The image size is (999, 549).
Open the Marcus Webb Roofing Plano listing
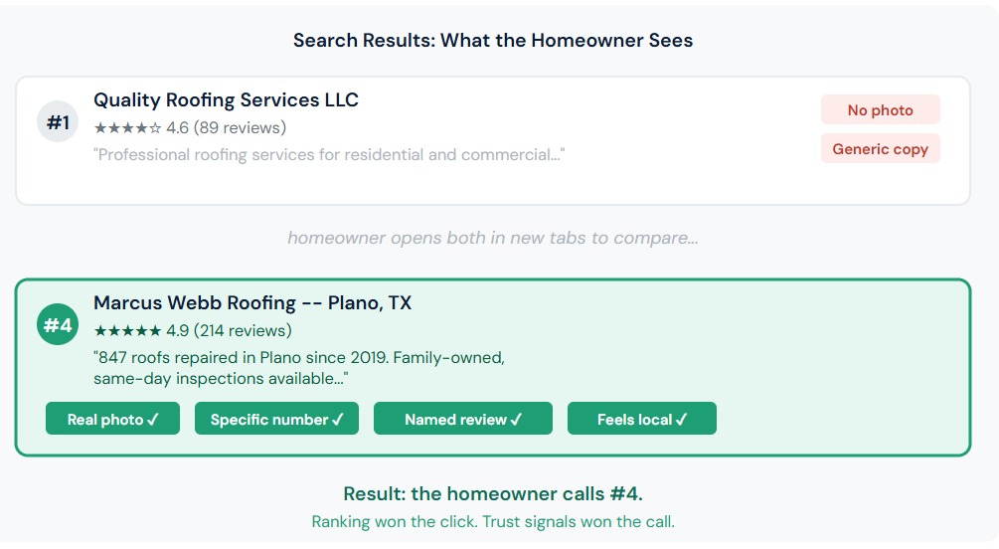click(252, 303)
